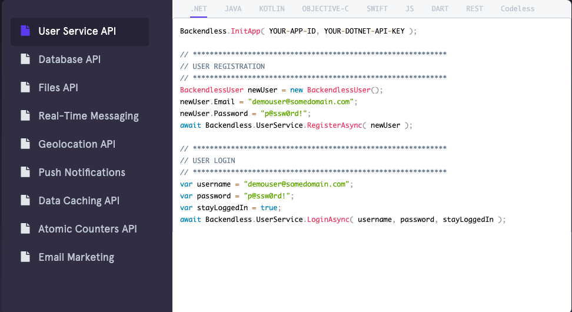This screenshot has height=312, width=572.
Task: Switch to the OBJECTIVE-C code tab
Action: pos(325,9)
